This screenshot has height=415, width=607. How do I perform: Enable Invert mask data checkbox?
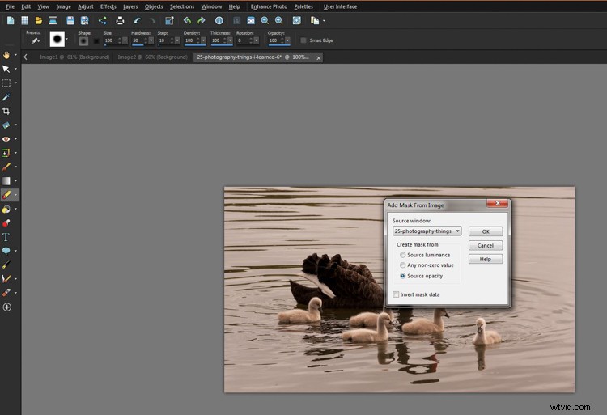point(396,294)
